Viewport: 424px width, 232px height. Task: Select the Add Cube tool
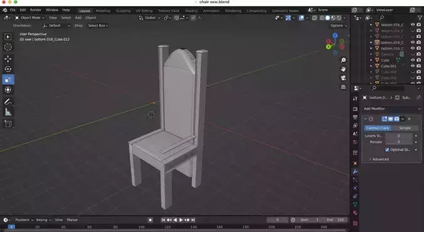[x=8, y=124]
